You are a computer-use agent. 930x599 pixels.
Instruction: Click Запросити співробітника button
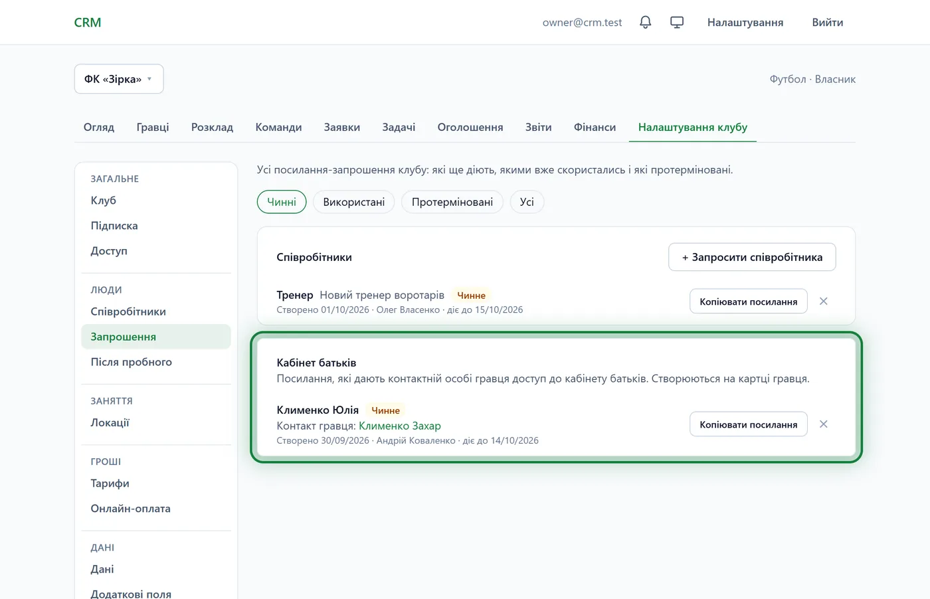(x=752, y=257)
